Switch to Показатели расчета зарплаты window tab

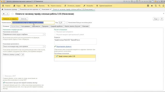29,9
